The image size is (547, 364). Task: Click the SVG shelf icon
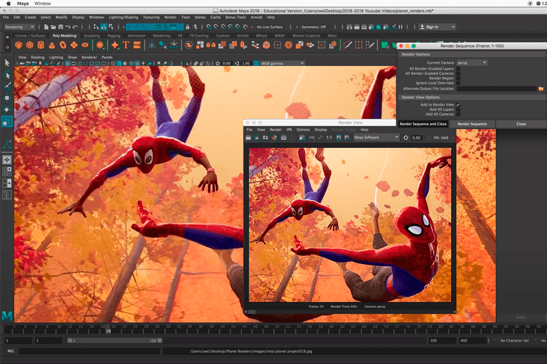click(137, 45)
